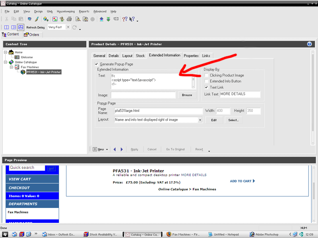This screenshot has height=238, width=318.
Task: Collapse the Fax Machines tree node
Action: tap(12, 67)
